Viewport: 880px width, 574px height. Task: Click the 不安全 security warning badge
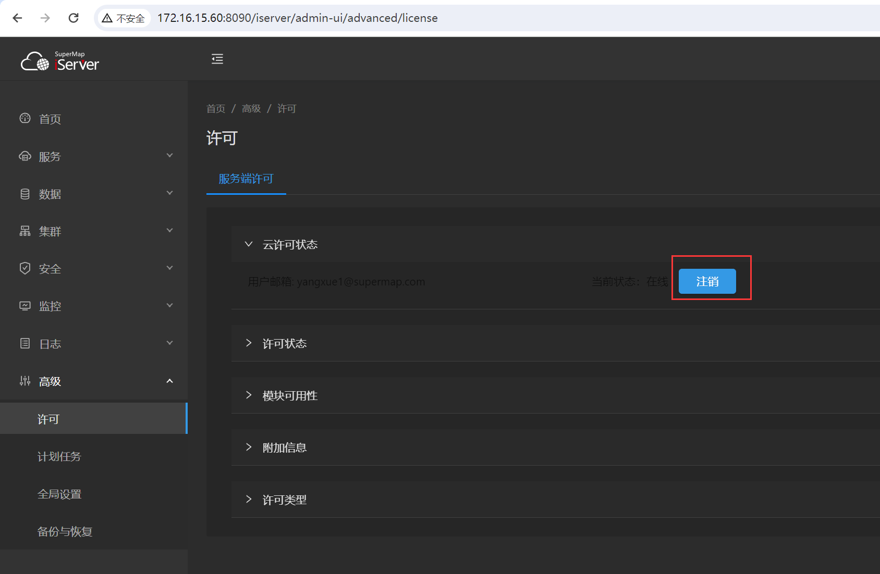click(124, 18)
